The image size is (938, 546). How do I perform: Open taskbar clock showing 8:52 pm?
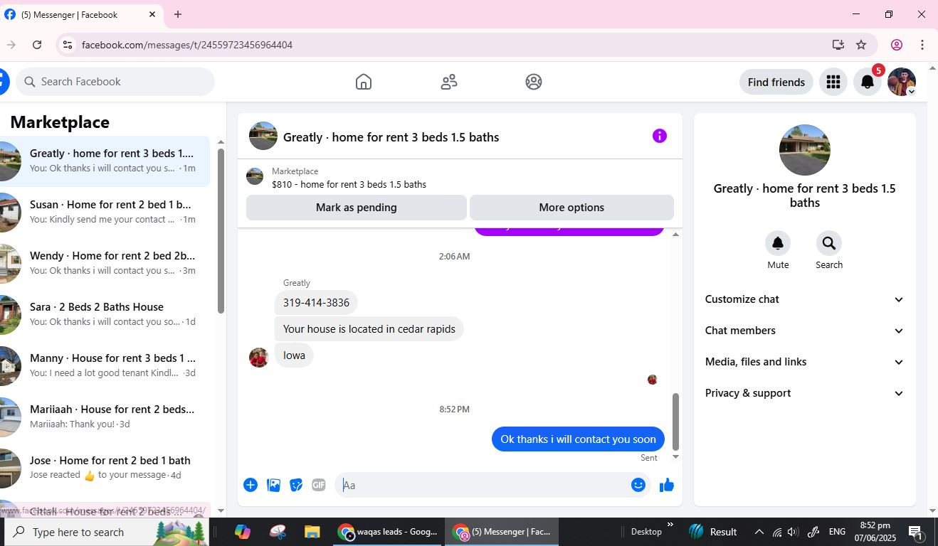[875, 532]
